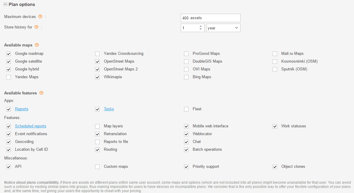Screen dimensions: 354x193
Task: Open the year period dropdown
Action: click(223, 28)
